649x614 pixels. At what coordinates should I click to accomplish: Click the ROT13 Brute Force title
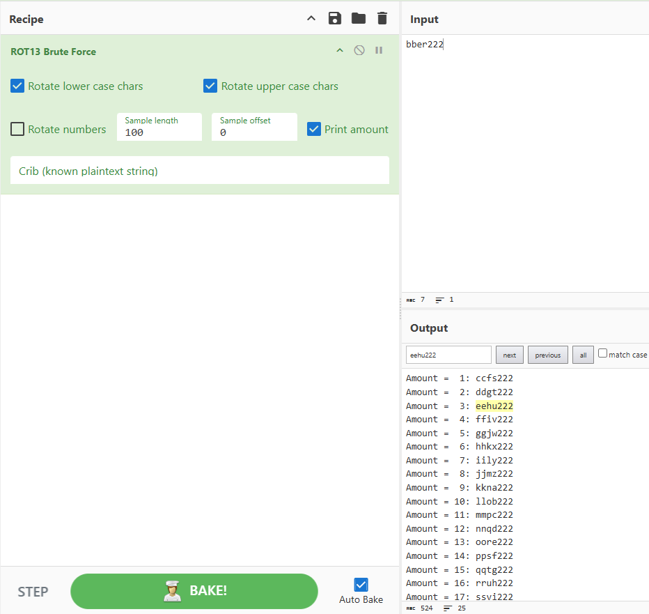click(54, 52)
